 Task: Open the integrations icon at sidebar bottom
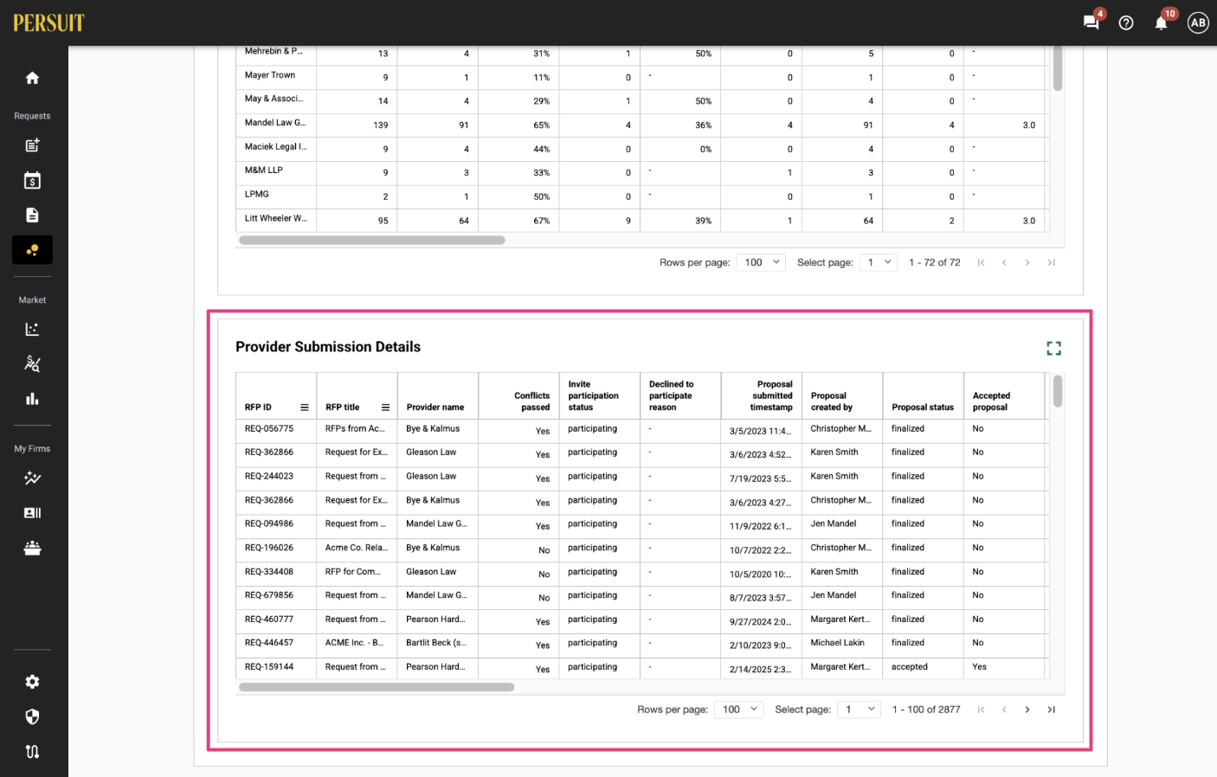click(x=32, y=752)
